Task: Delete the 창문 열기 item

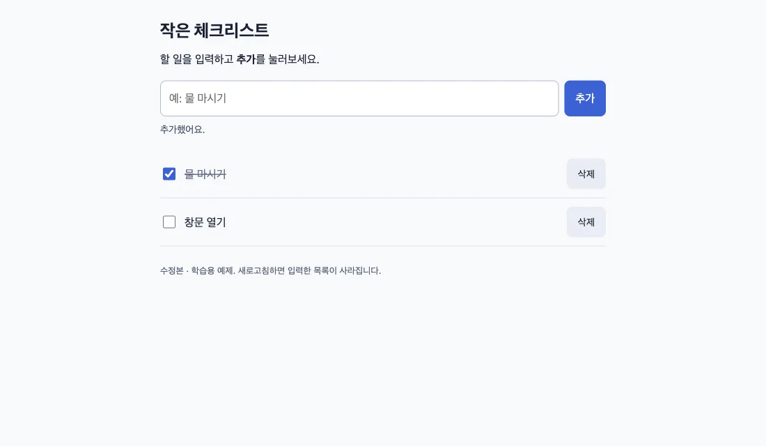Action: pos(586,222)
